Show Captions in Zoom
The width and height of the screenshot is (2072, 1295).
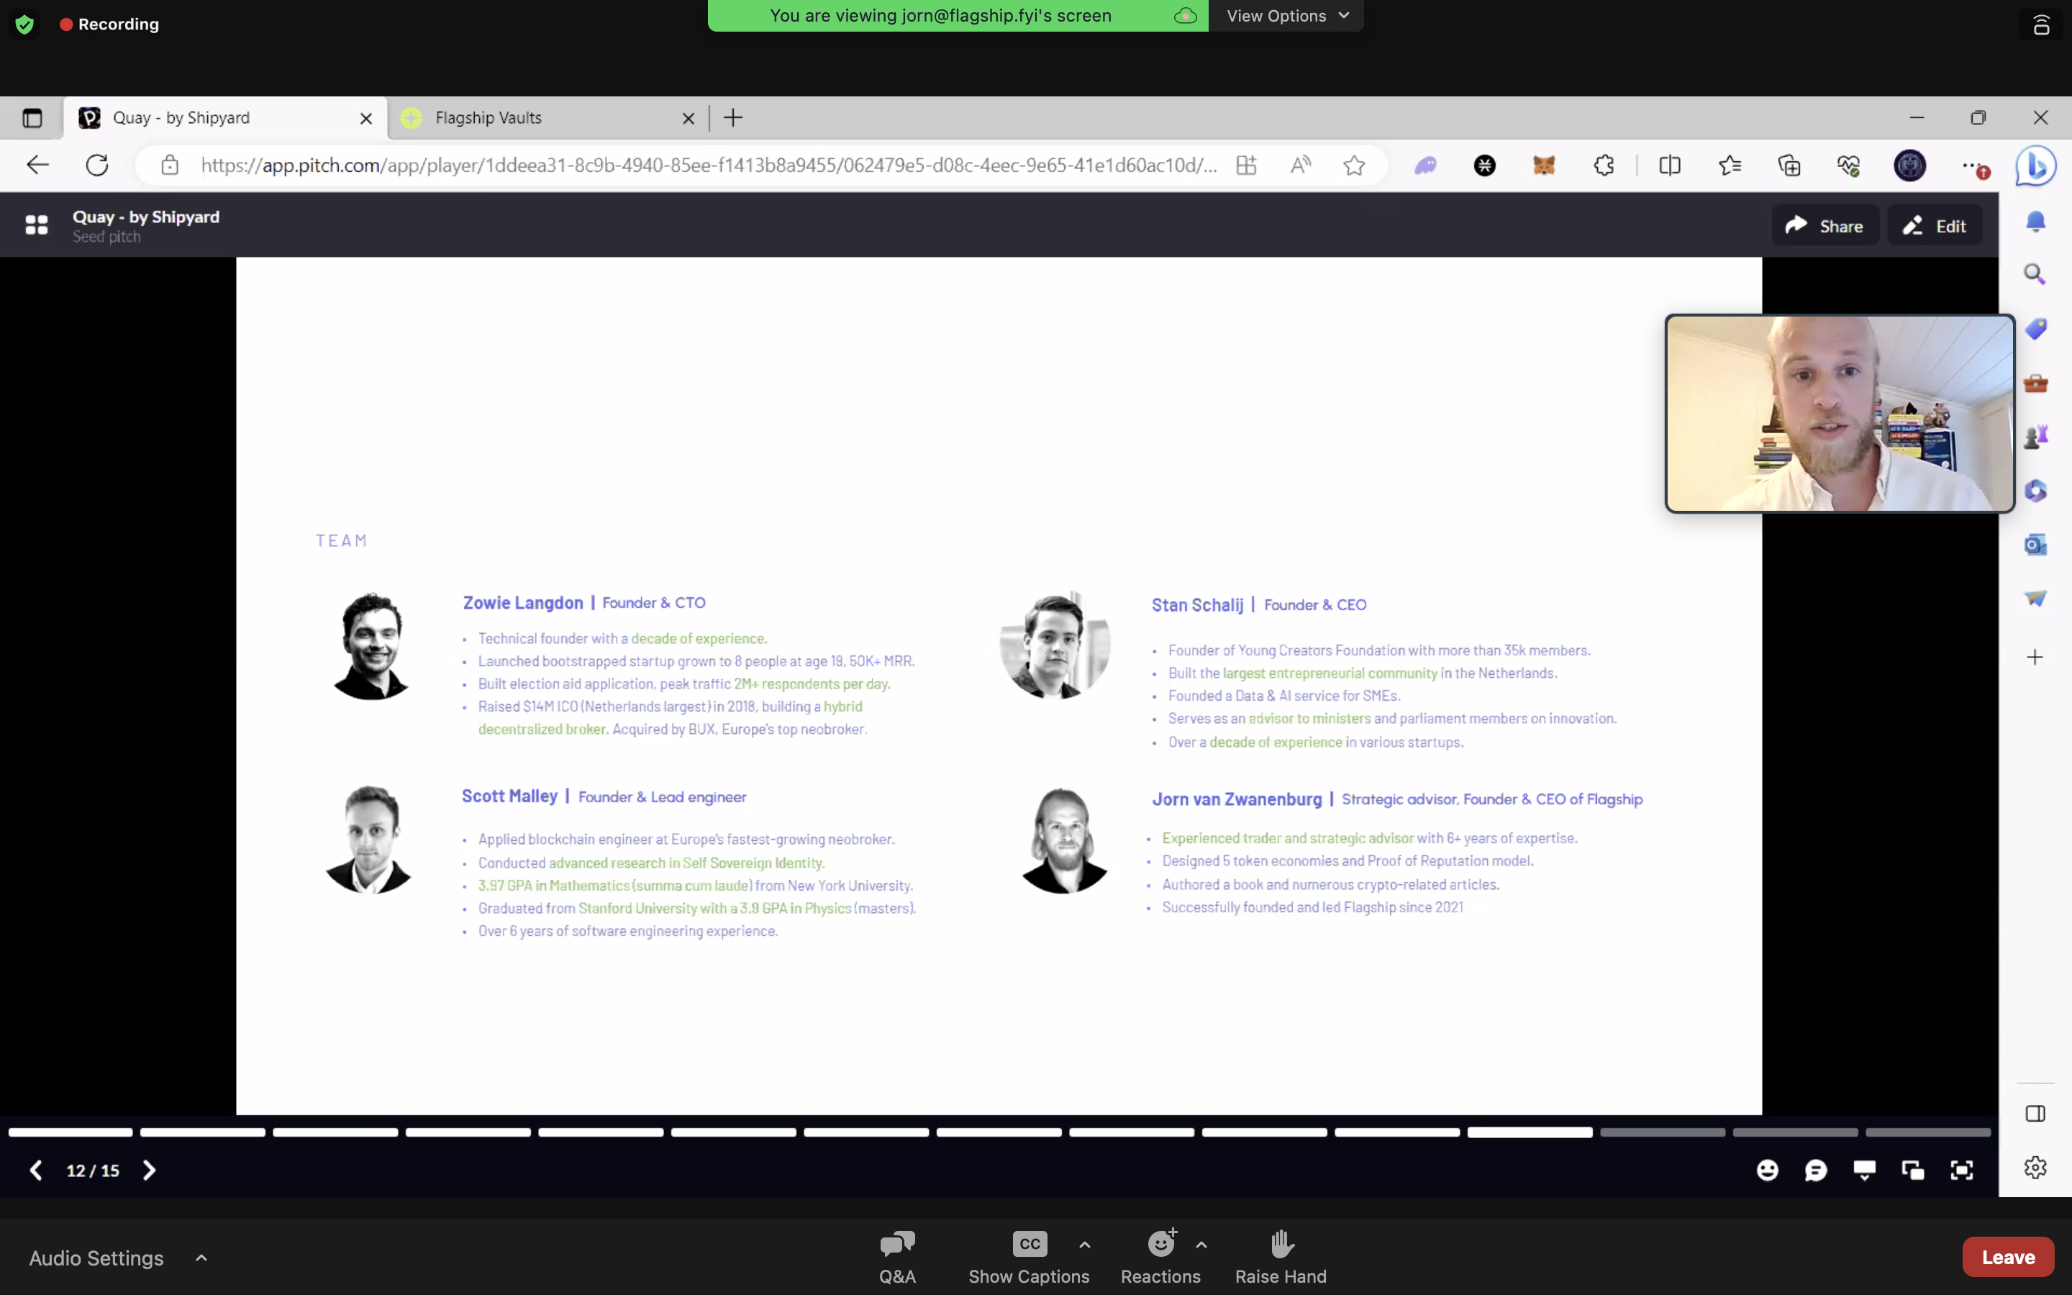tap(1029, 1258)
